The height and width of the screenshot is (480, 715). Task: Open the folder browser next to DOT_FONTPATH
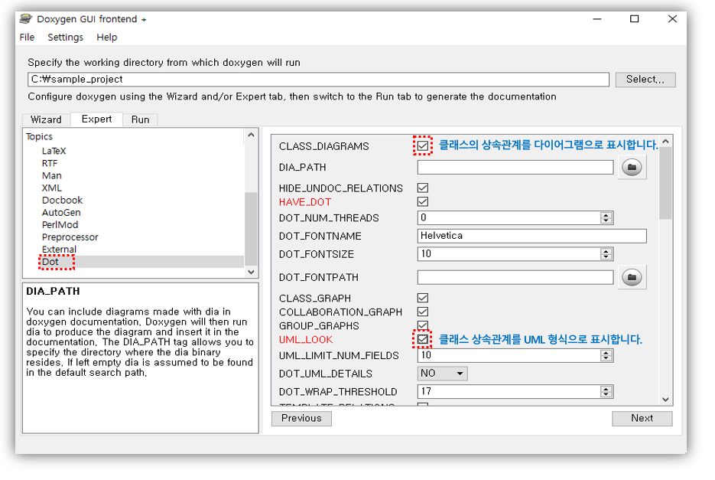pyautogui.click(x=632, y=277)
